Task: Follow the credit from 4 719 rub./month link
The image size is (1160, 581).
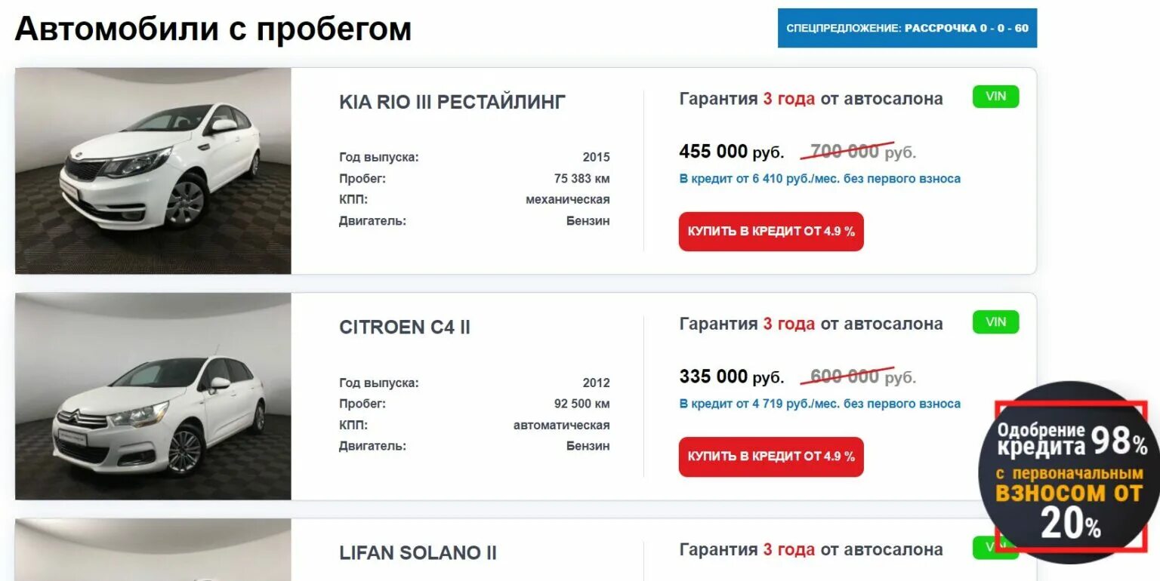Action: (819, 404)
